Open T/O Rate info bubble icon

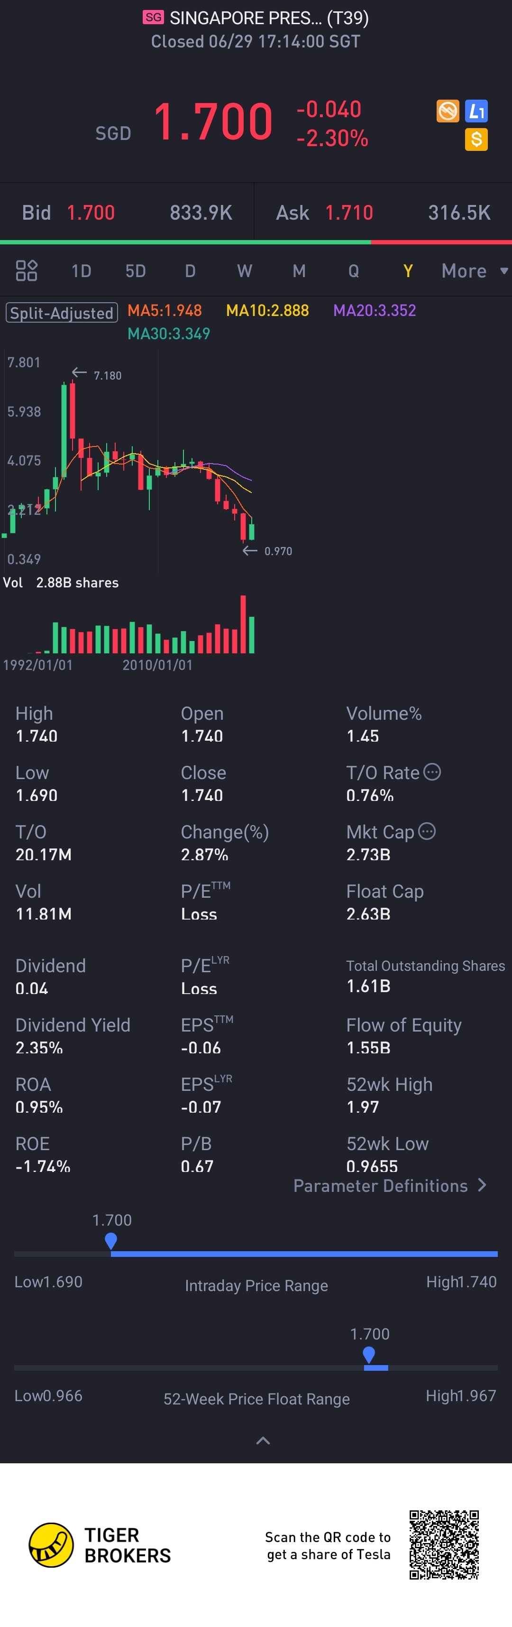pos(432,772)
